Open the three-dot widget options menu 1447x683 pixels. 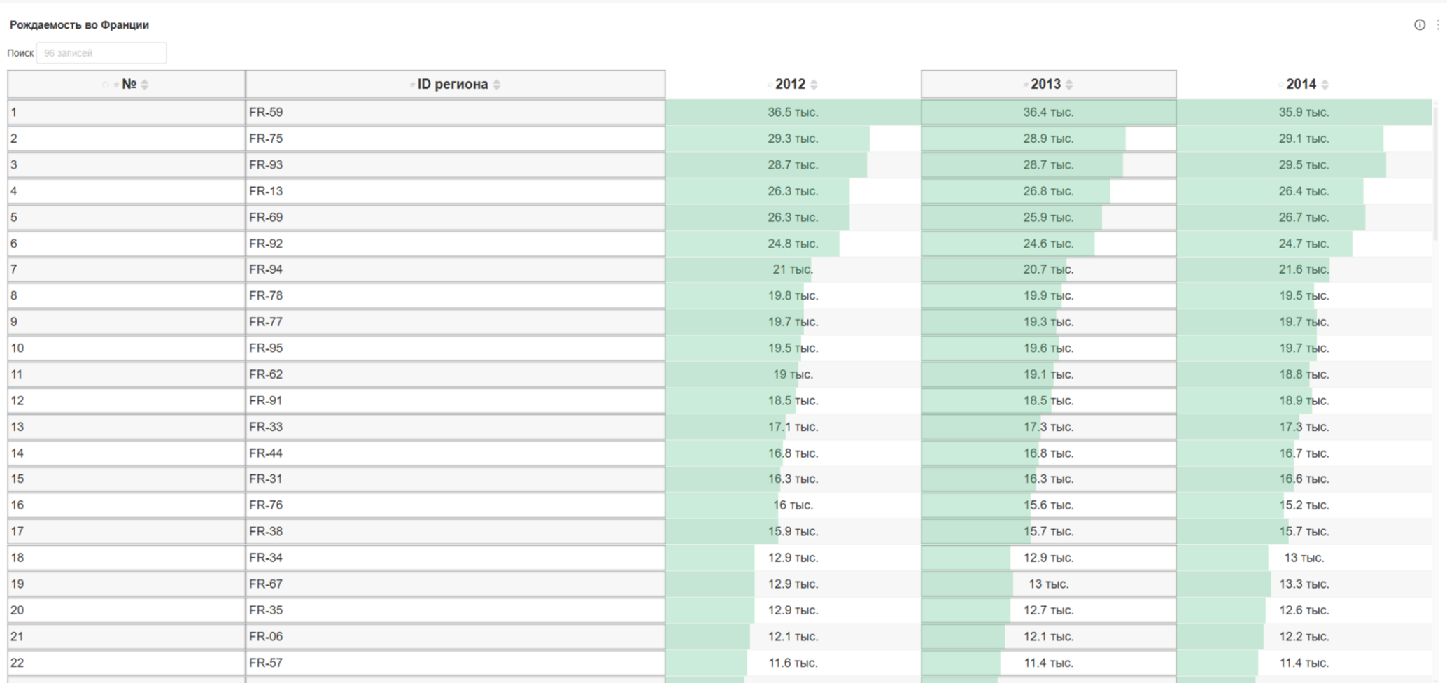1438,25
